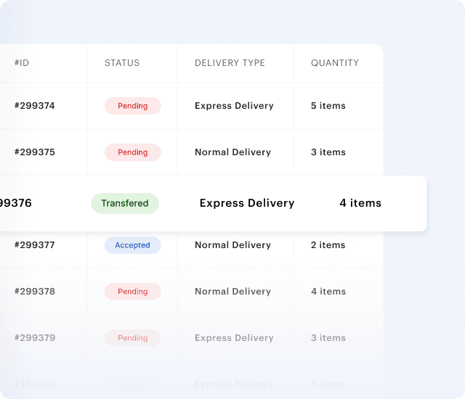This screenshot has width=465, height=399.
Task: Select order #299378
Action: click(x=34, y=292)
